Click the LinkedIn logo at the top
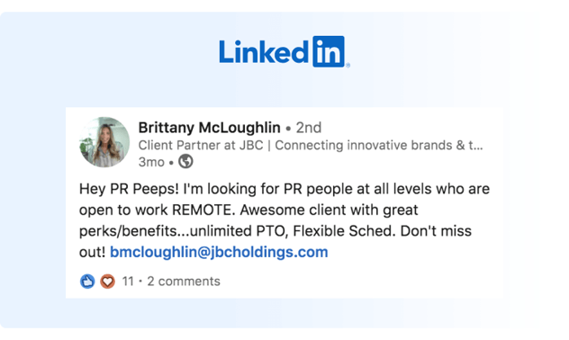The image size is (569, 340). (284, 51)
